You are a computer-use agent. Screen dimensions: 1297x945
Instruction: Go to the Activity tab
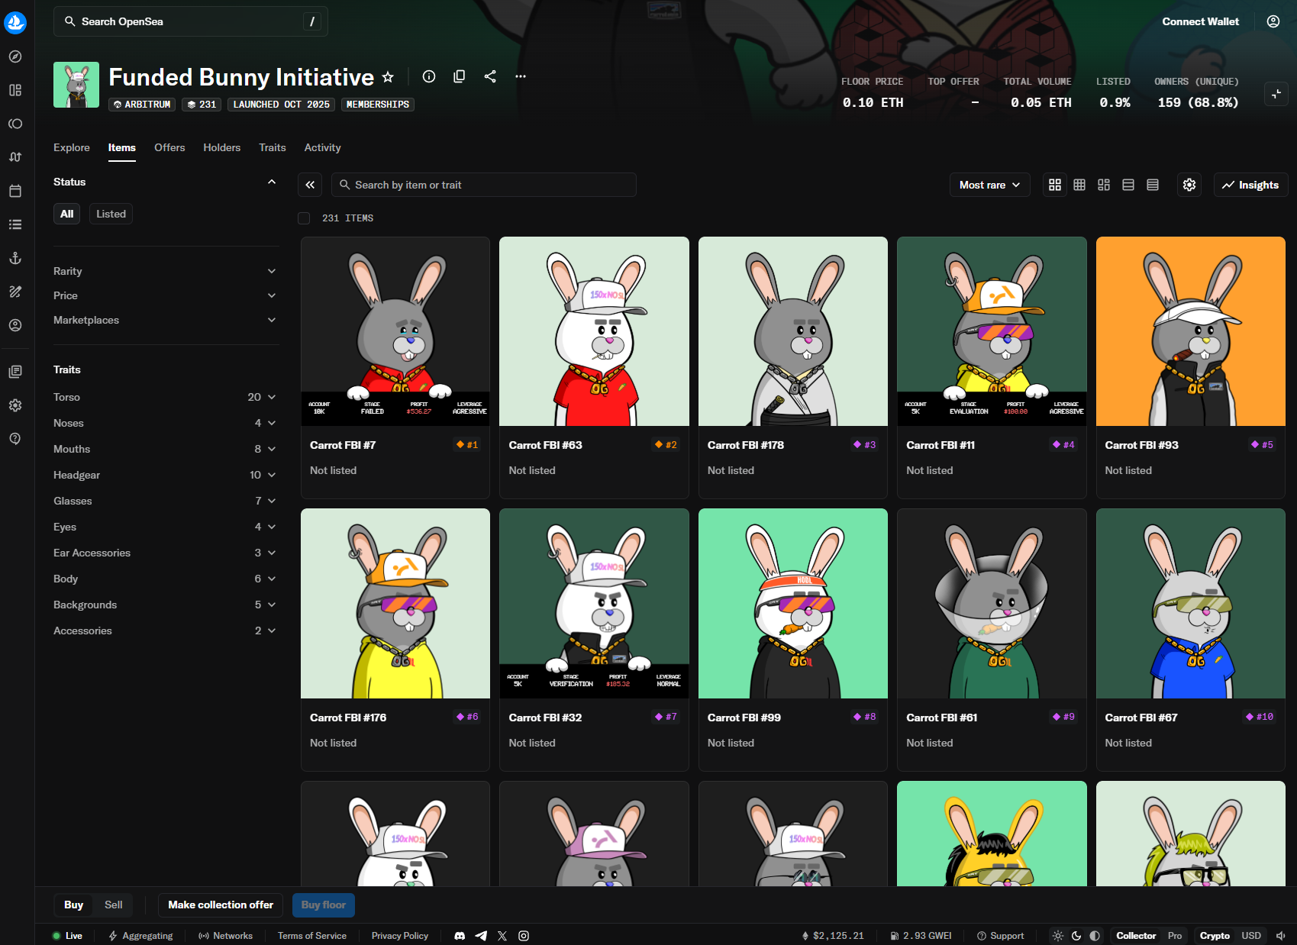click(x=322, y=147)
